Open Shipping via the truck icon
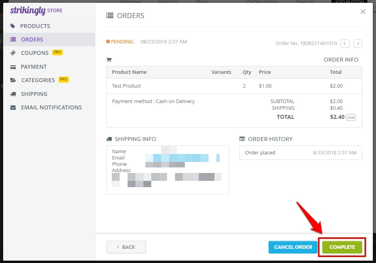The width and height of the screenshot is (376, 263). pos(12,94)
